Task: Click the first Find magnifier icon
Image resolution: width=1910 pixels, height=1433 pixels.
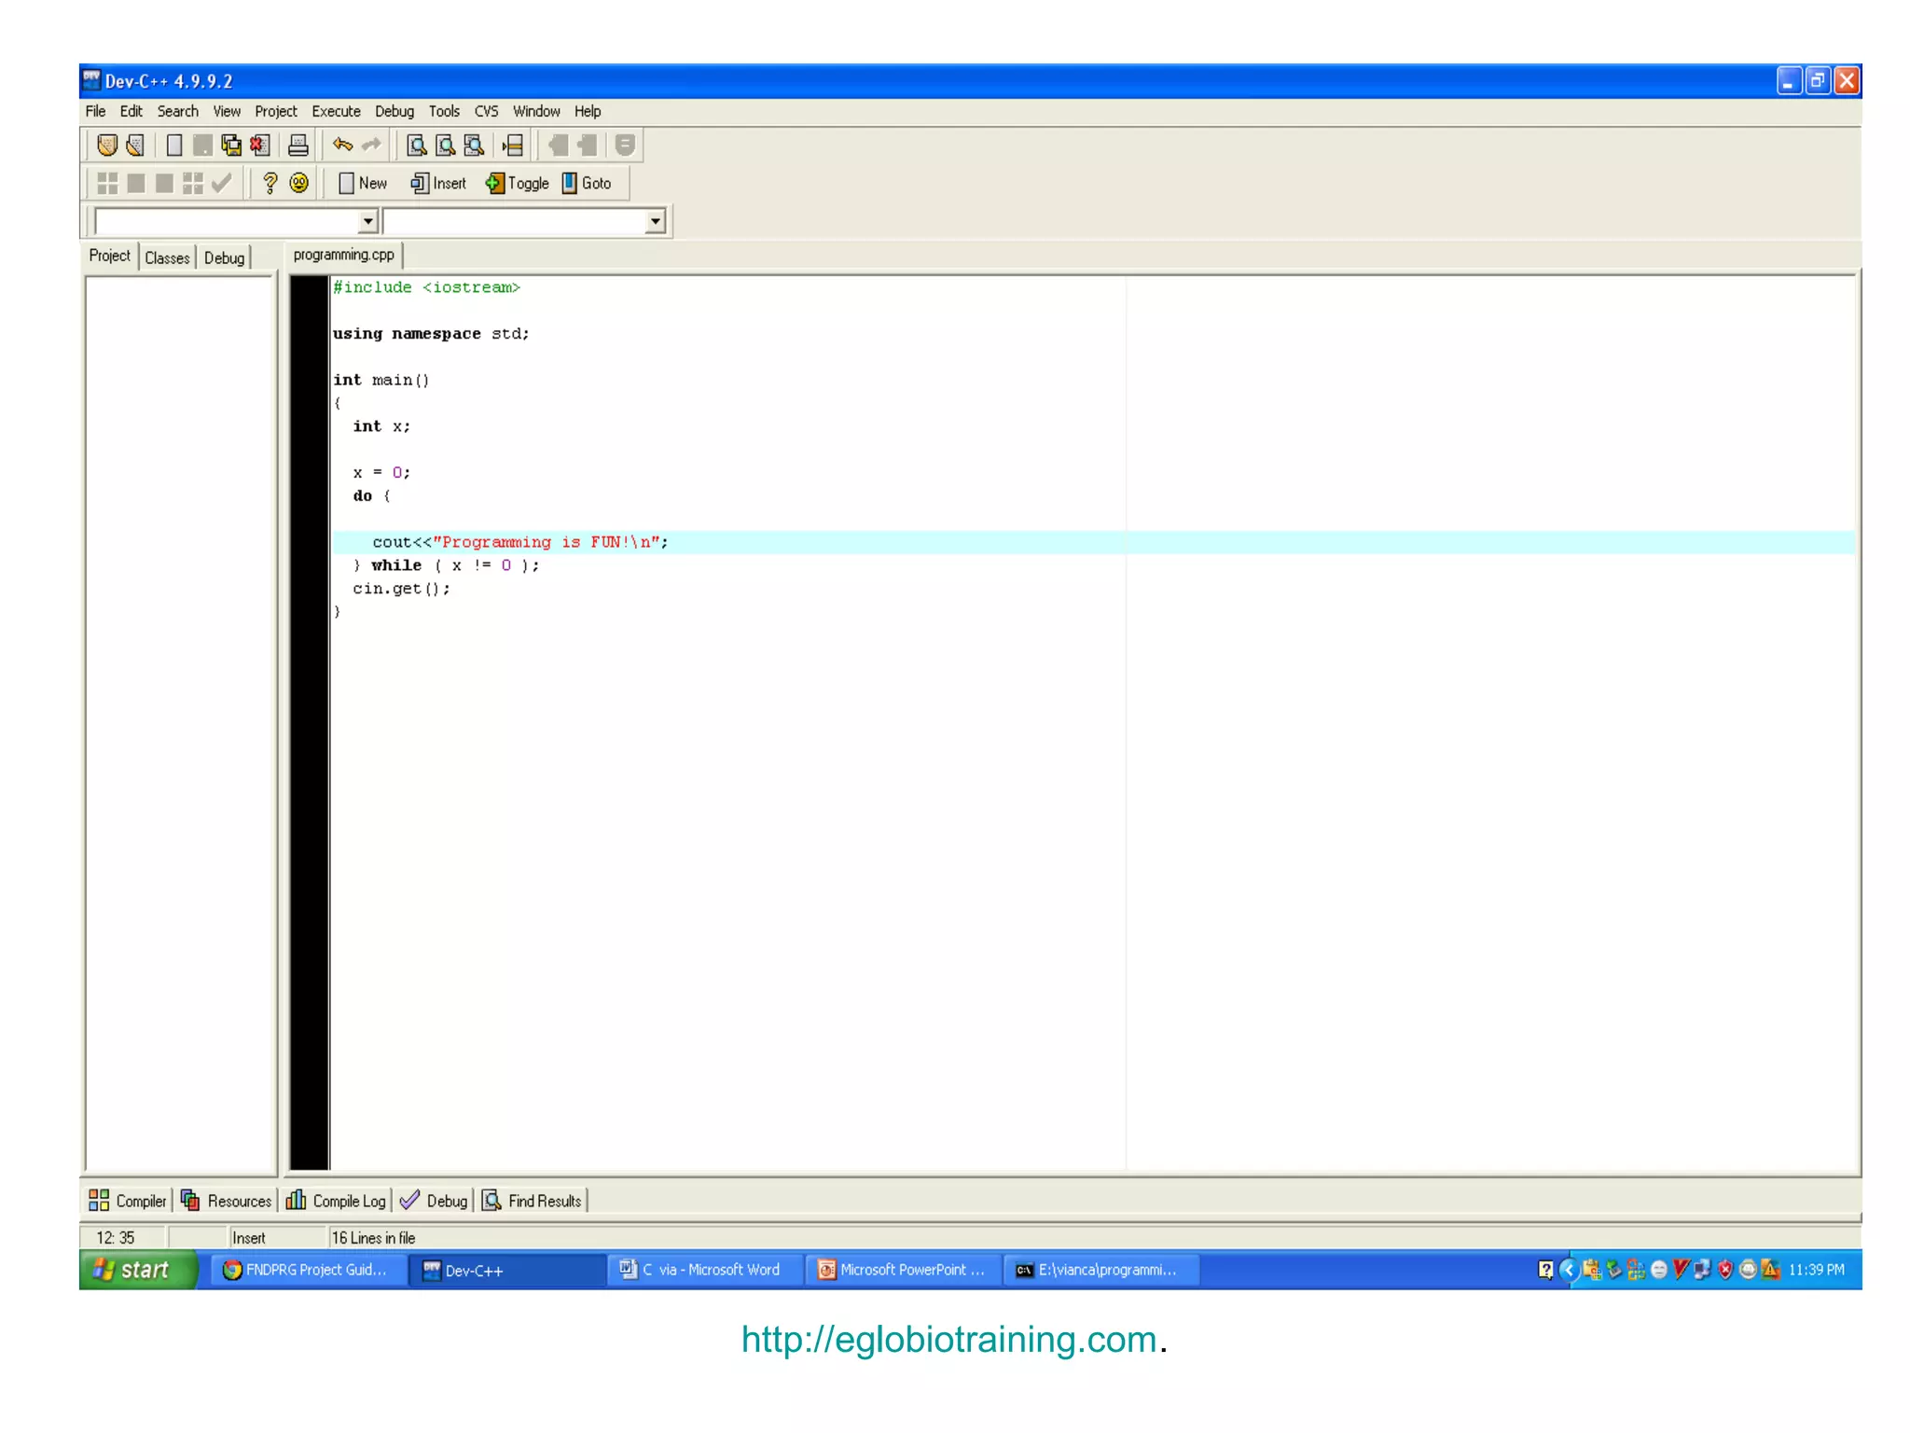Action: click(416, 146)
